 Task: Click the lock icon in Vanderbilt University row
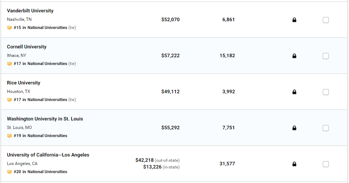coord(294,20)
